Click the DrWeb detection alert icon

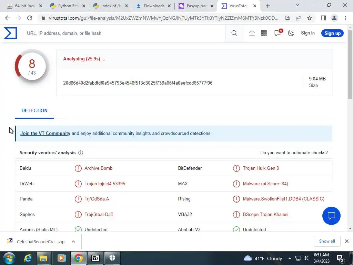[x=78, y=184]
